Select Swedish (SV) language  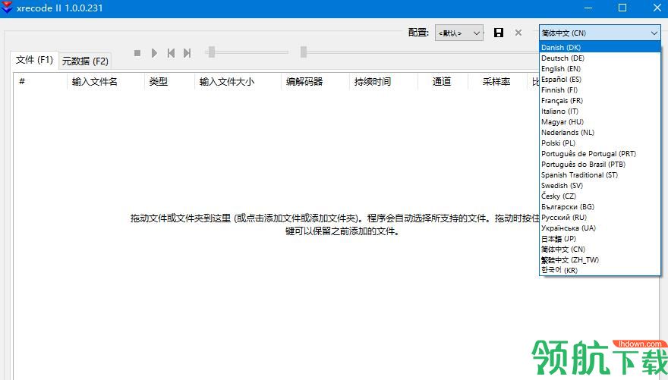pos(600,186)
